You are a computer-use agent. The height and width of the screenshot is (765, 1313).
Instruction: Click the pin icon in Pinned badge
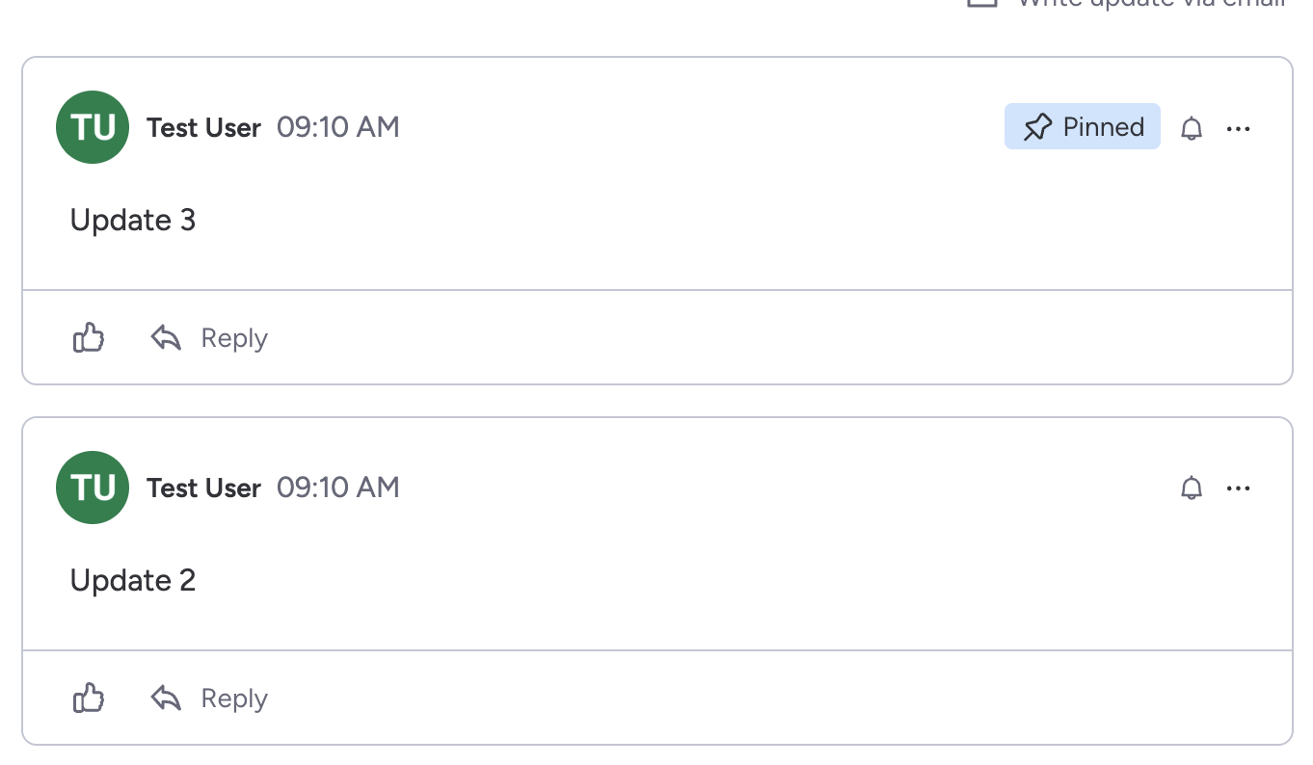point(1037,127)
